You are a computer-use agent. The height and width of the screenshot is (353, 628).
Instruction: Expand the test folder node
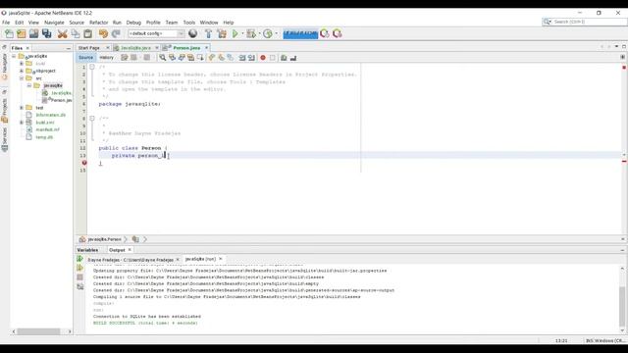22,108
